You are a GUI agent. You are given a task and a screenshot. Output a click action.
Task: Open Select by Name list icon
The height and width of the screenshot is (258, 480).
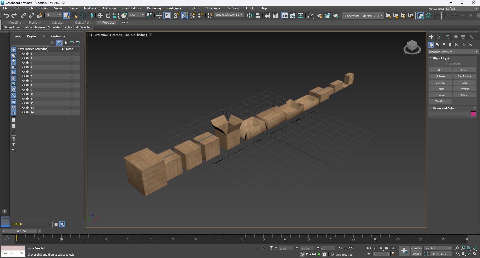tap(74, 15)
